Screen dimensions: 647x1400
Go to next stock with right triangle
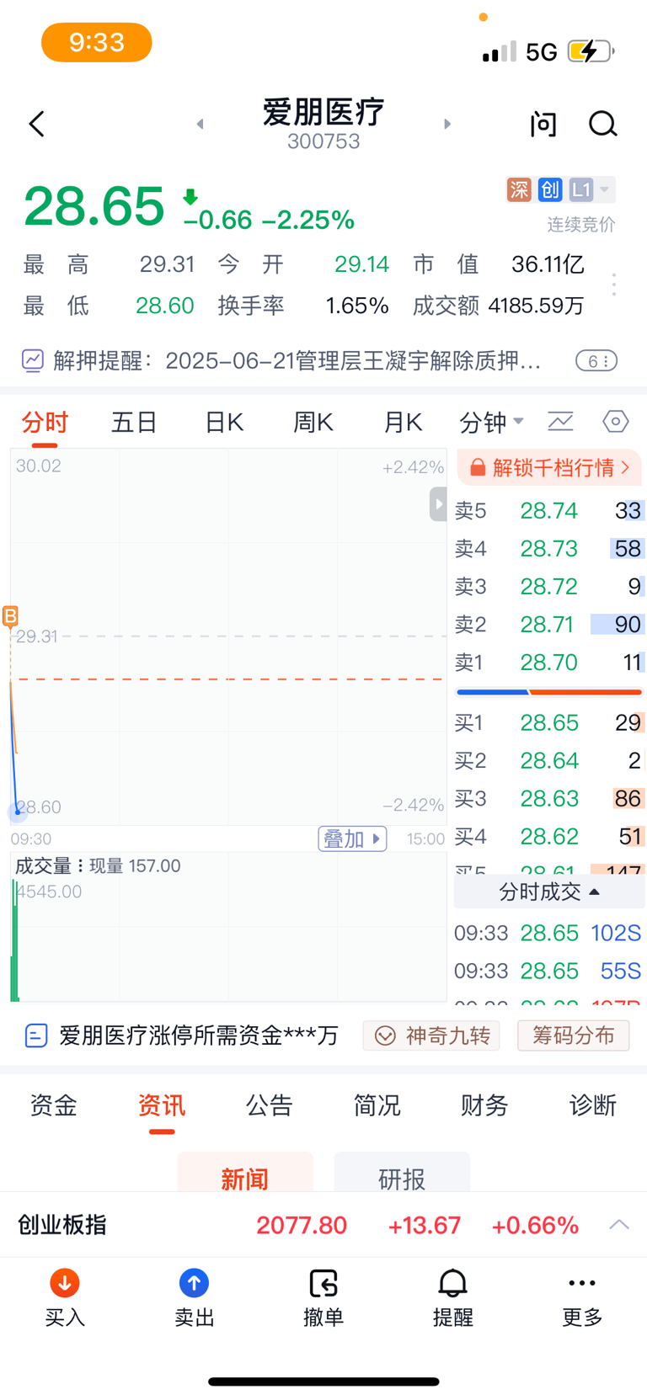pyautogui.click(x=447, y=124)
